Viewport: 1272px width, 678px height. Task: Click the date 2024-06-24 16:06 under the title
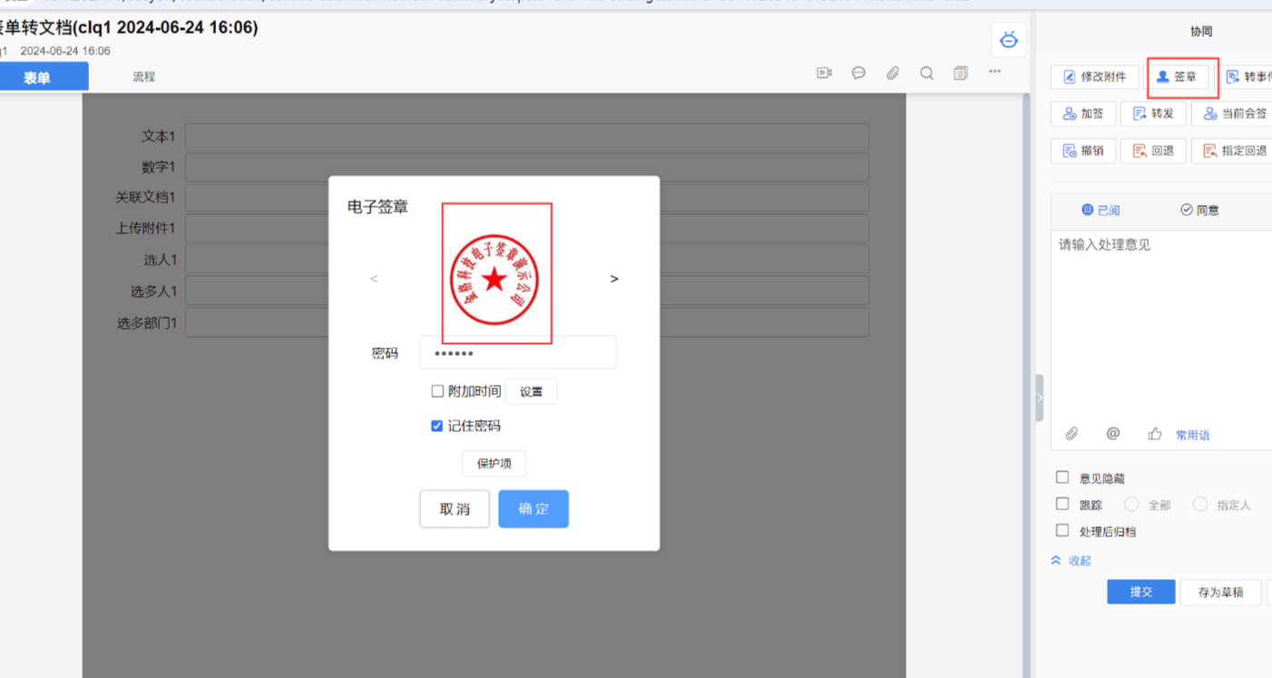pyautogui.click(x=65, y=51)
